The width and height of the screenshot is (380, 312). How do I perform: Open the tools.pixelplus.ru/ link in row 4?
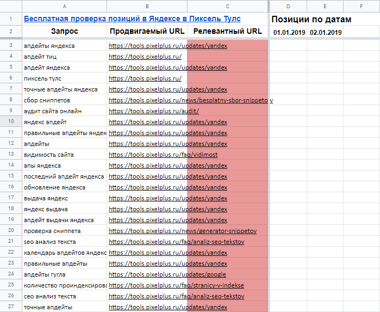tap(145, 57)
